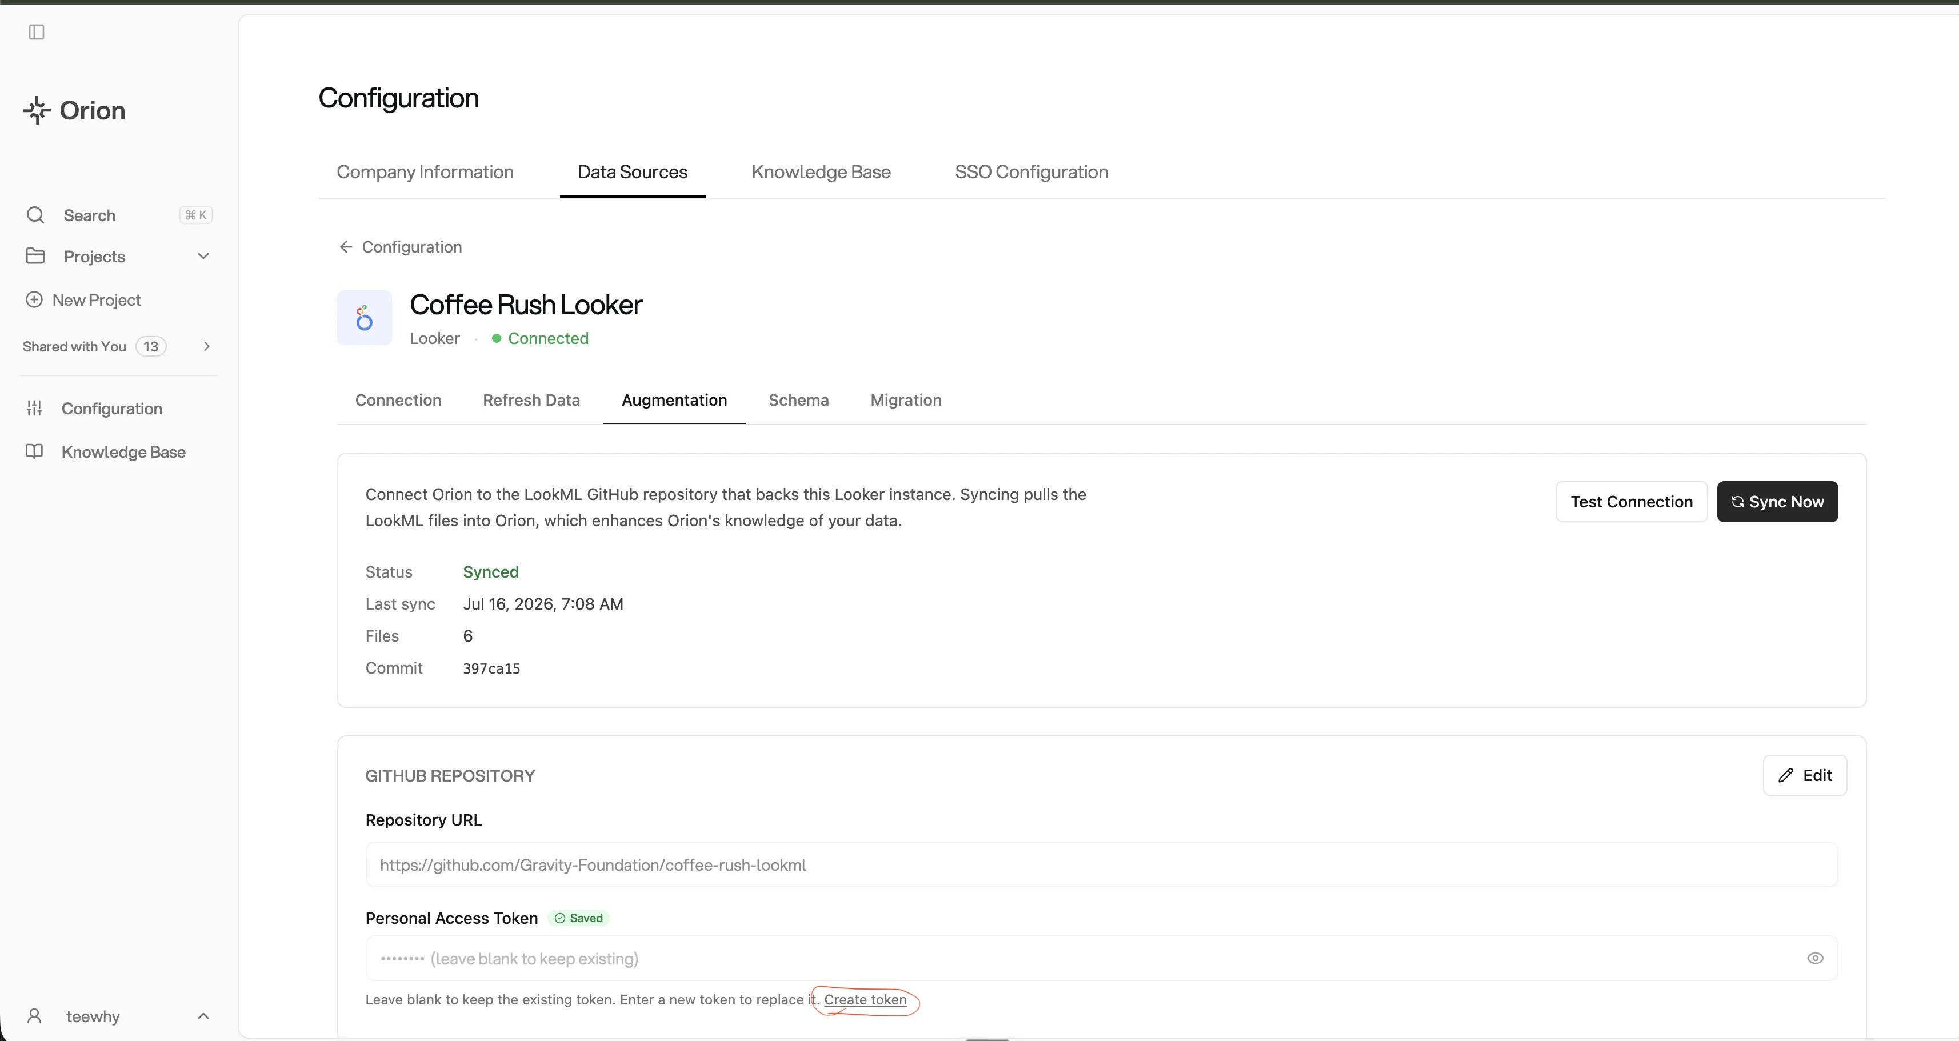Select the Augmentation sub-tab

click(x=674, y=400)
